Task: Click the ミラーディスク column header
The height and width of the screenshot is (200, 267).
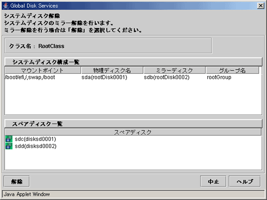Action: click(175, 70)
